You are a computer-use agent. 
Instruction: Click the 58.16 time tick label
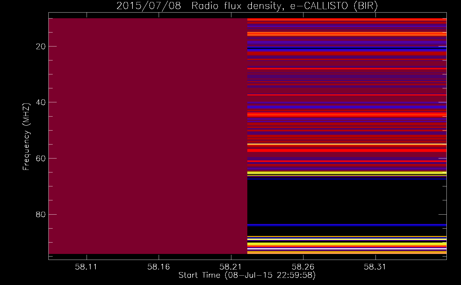159,267
